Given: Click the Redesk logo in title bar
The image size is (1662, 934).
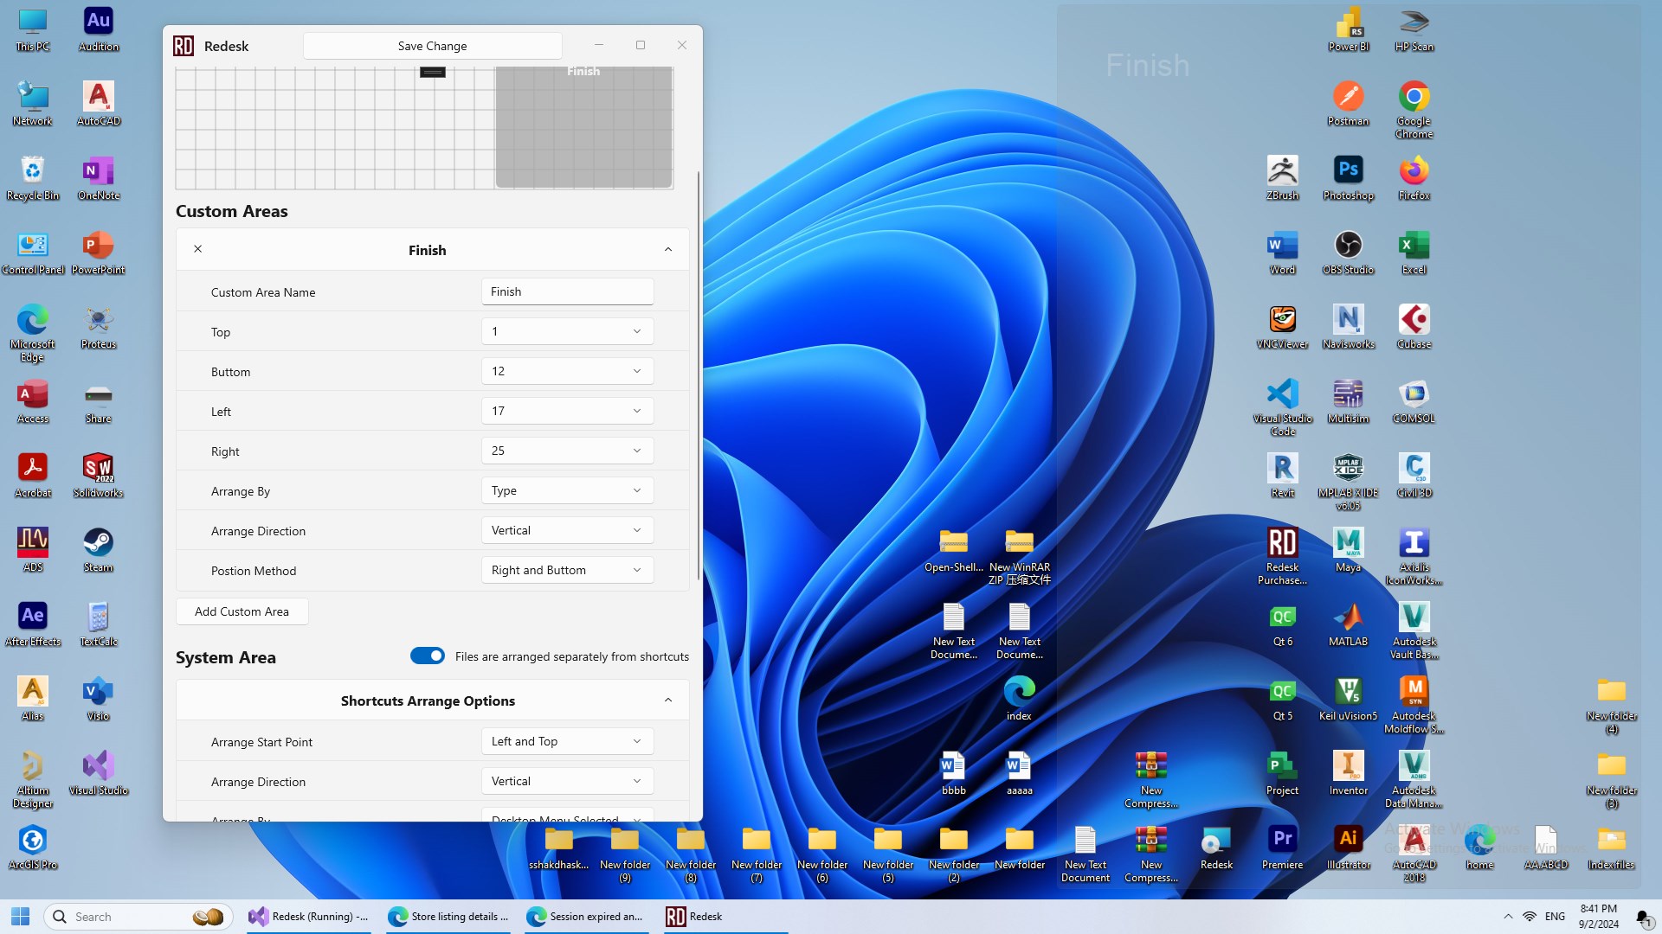Looking at the screenshot, I should [x=184, y=46].
